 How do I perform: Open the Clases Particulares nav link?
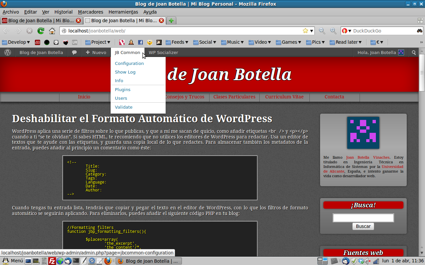[x=234, y=97]
